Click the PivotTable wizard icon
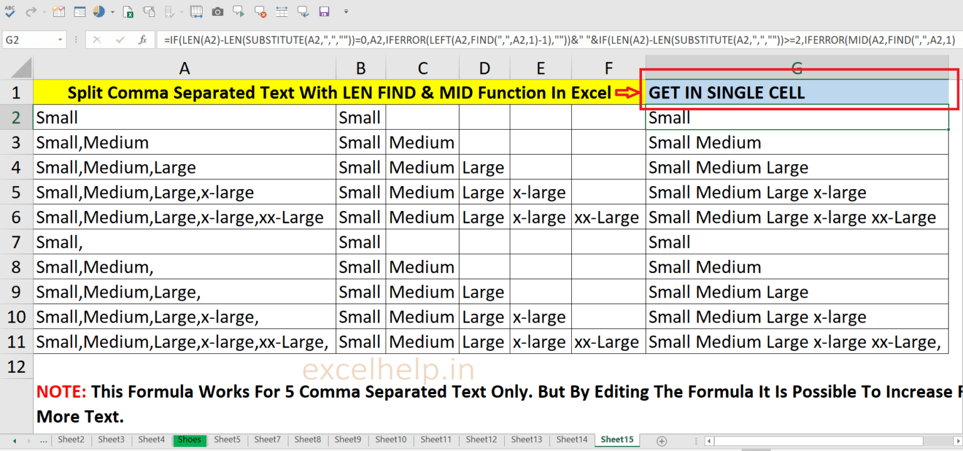Image resolution: width=963 pixels, height=451 pixels. [x=59, y=11]
